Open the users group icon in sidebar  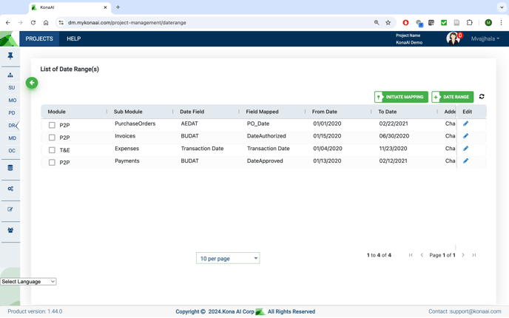tap(10, 230)
